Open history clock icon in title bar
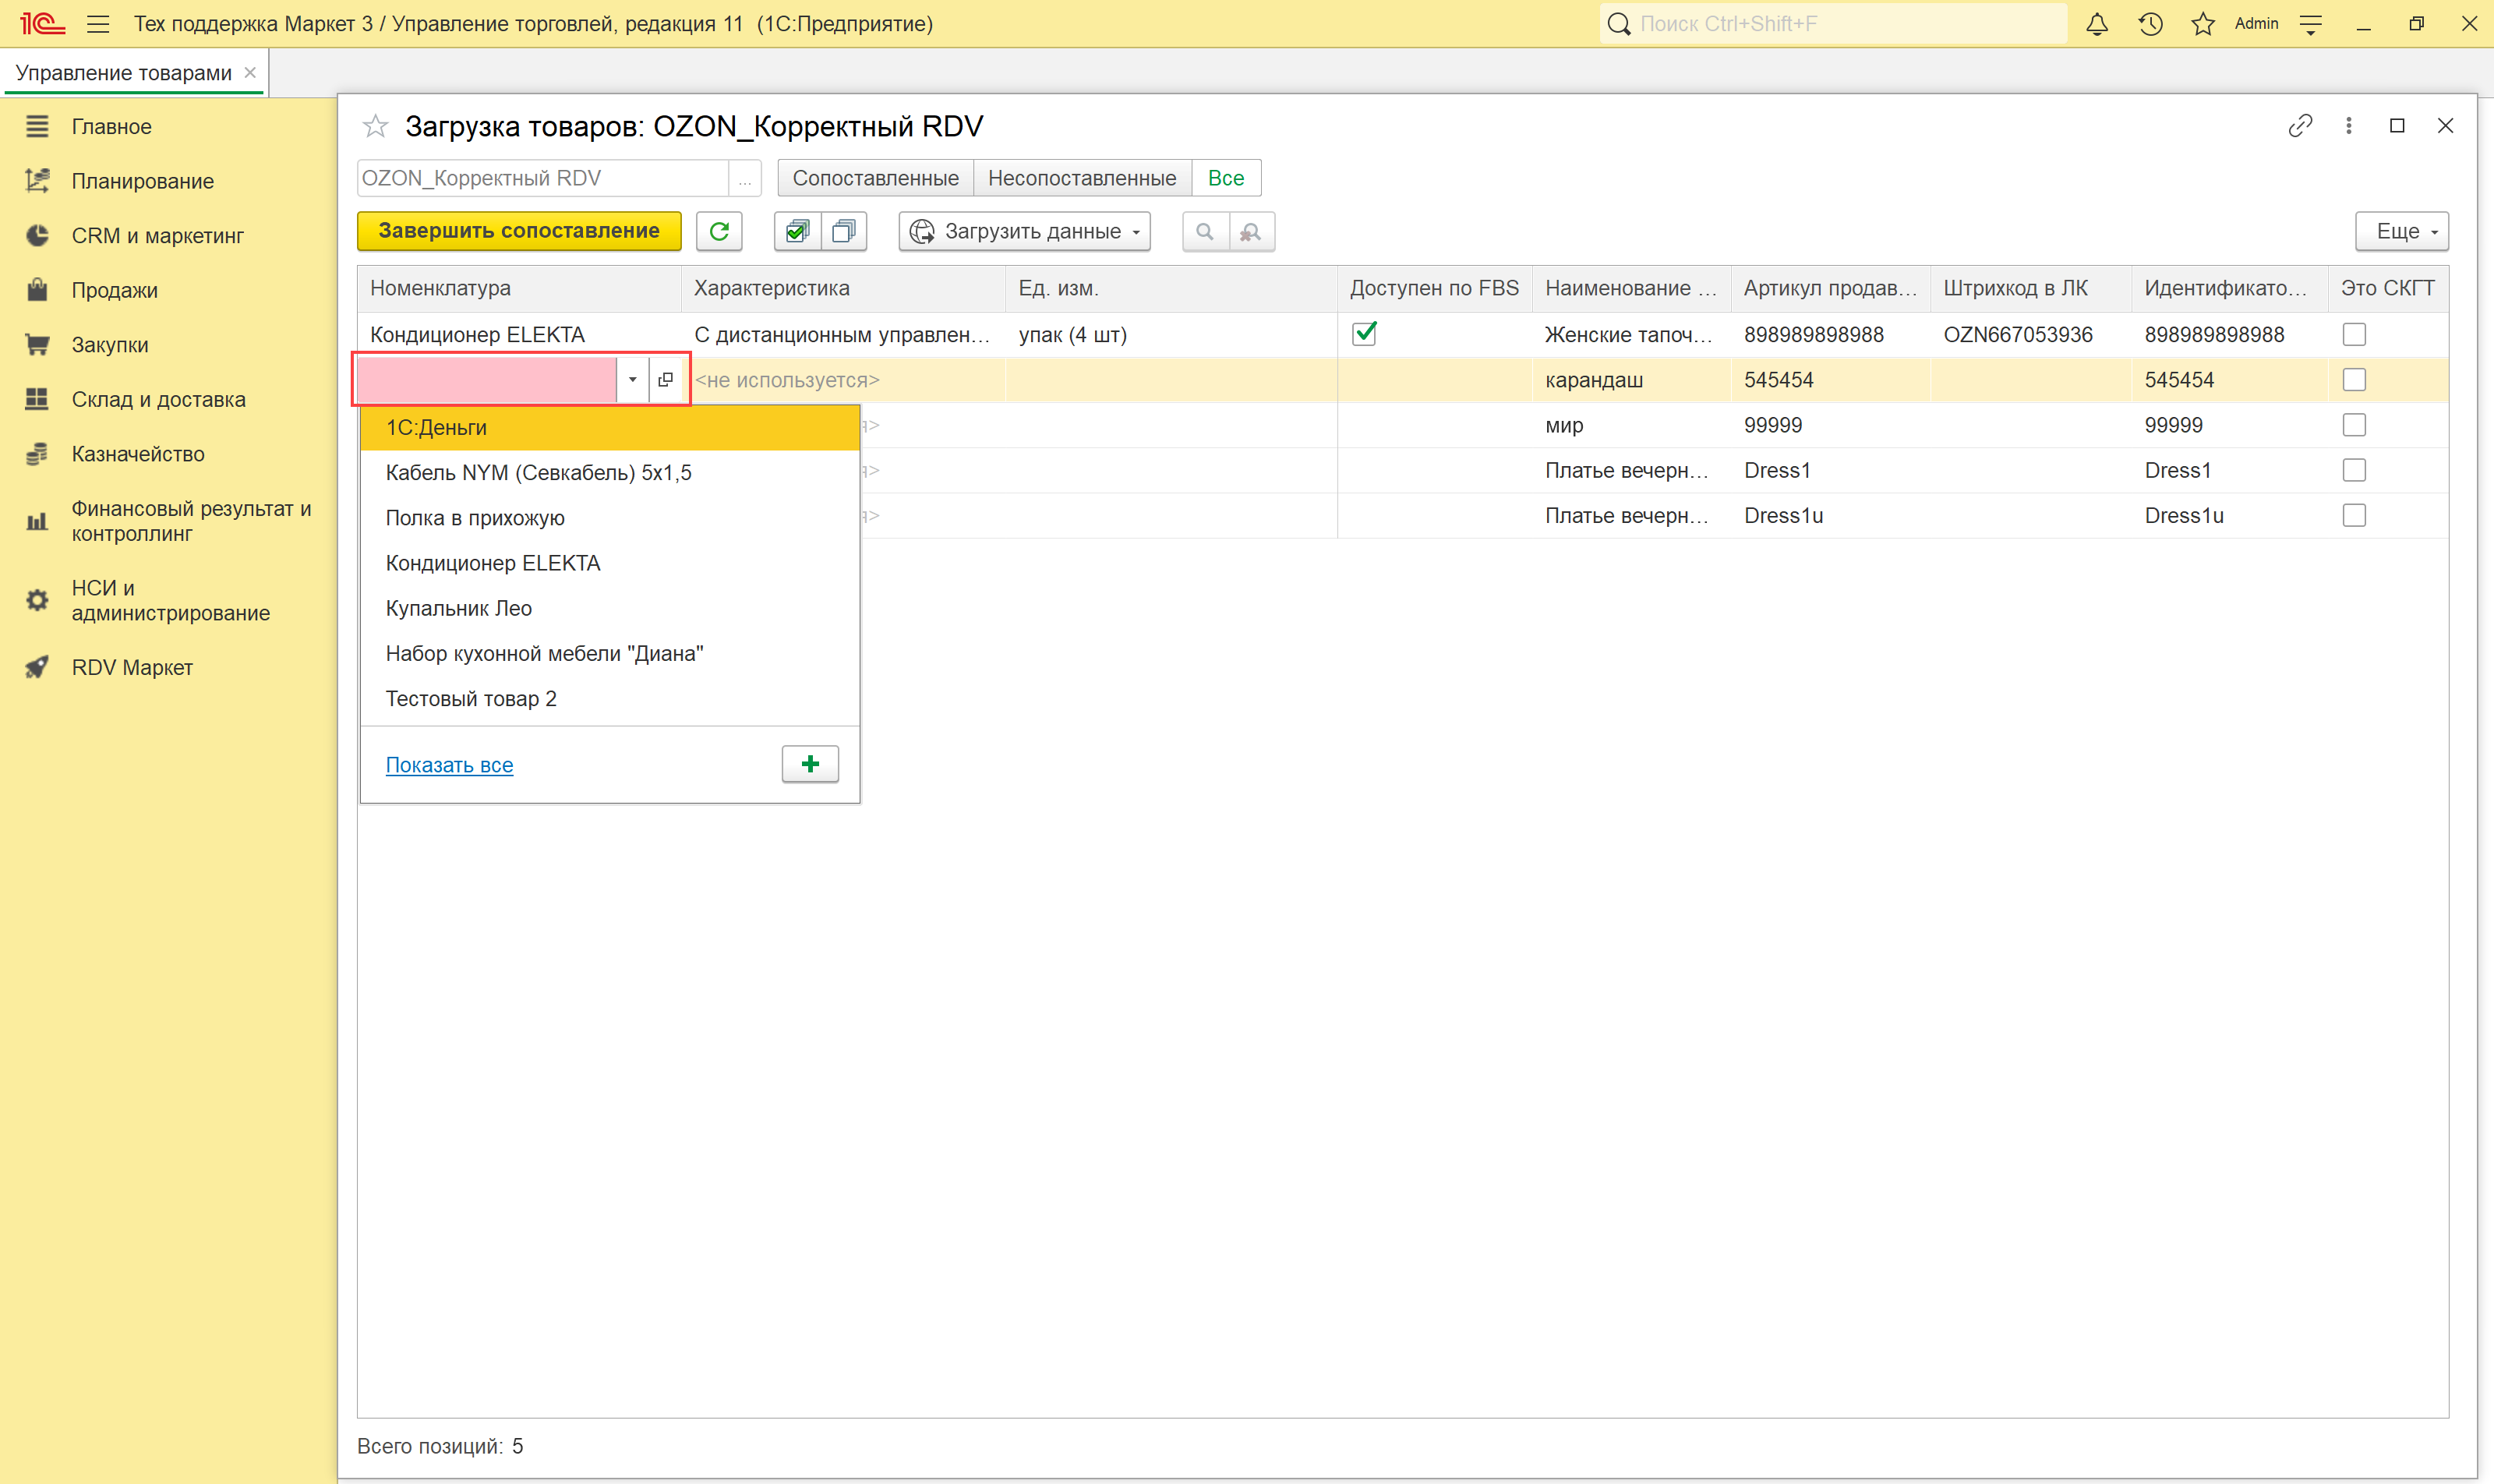The image size is (2494, 1484). (2150, 24)
